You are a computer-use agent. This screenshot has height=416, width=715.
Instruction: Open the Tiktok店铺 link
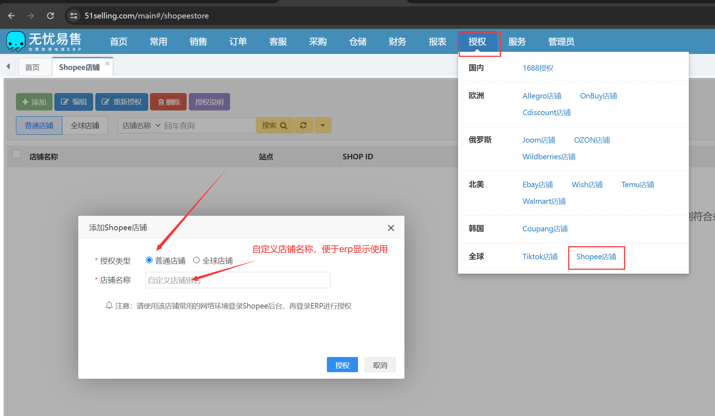tap(540, 257)
